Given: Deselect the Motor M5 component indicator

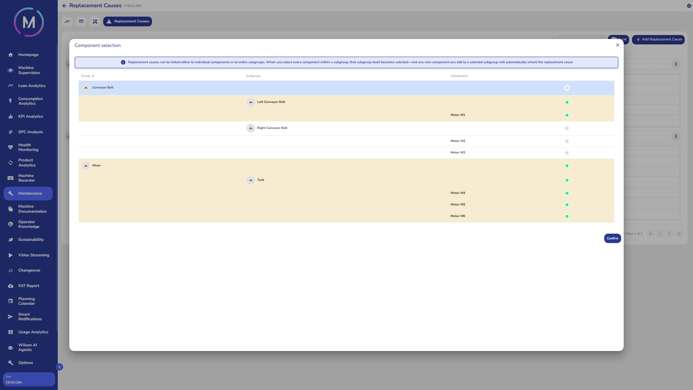Looking at the screenshot, I should coord(567,205).
